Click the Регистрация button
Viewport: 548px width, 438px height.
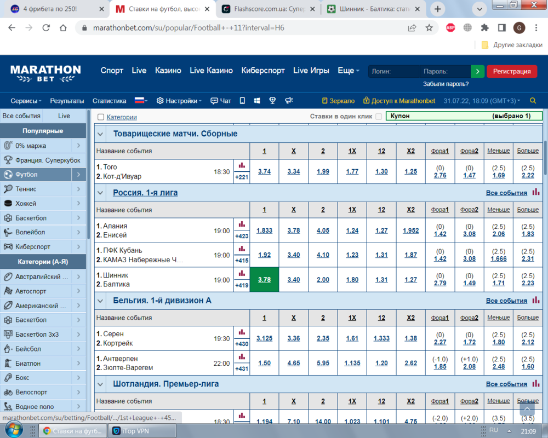click(512, 71)
